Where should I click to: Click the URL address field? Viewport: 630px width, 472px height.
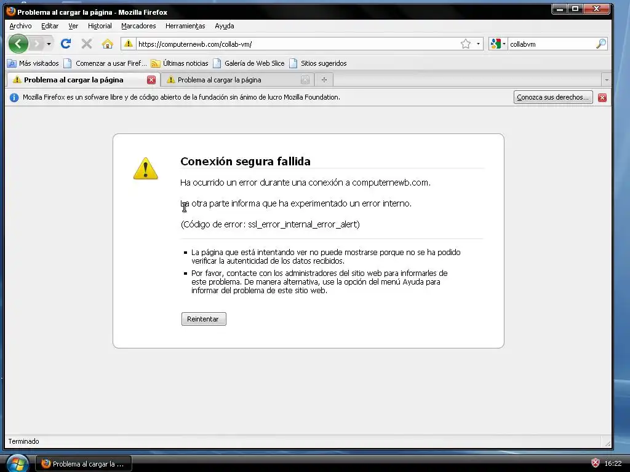click(297, 44)
